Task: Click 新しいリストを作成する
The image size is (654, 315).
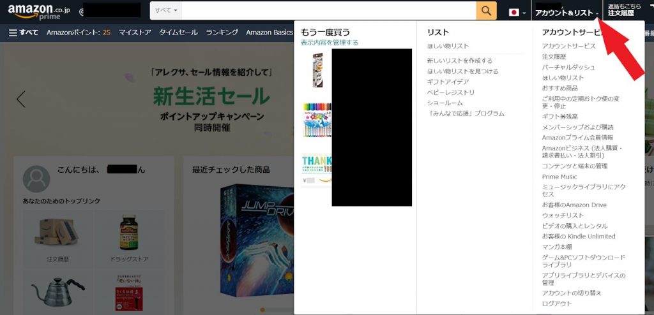Action: coord(460,61)
